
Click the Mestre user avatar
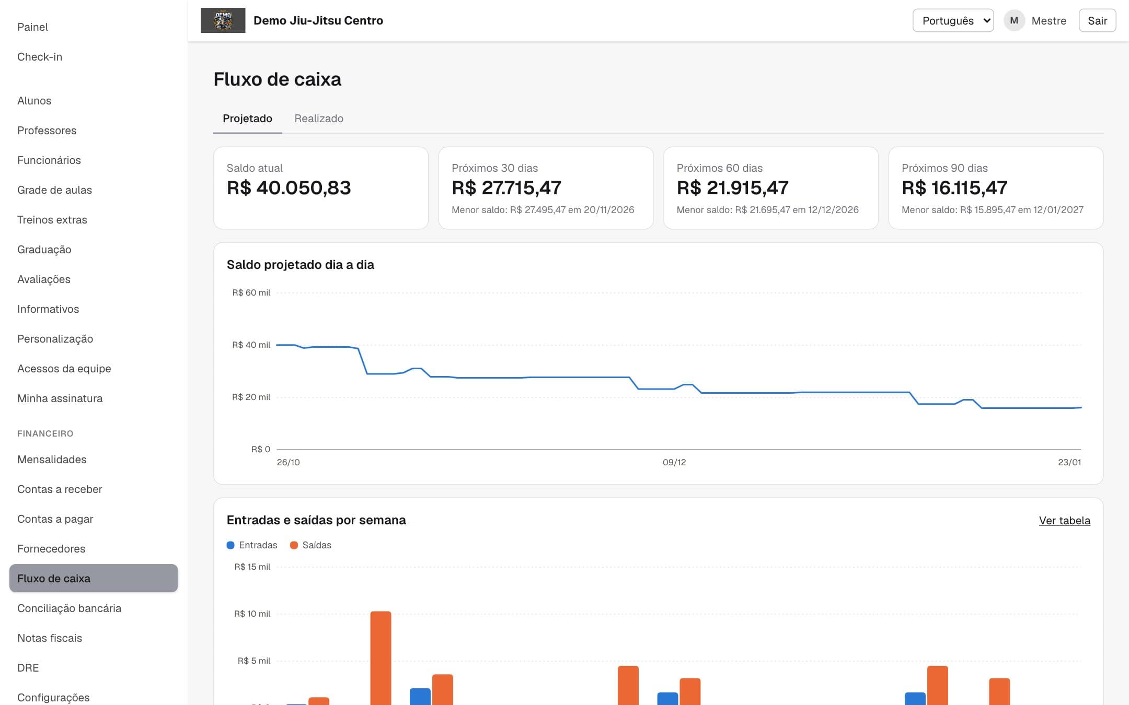point(1014,20)
